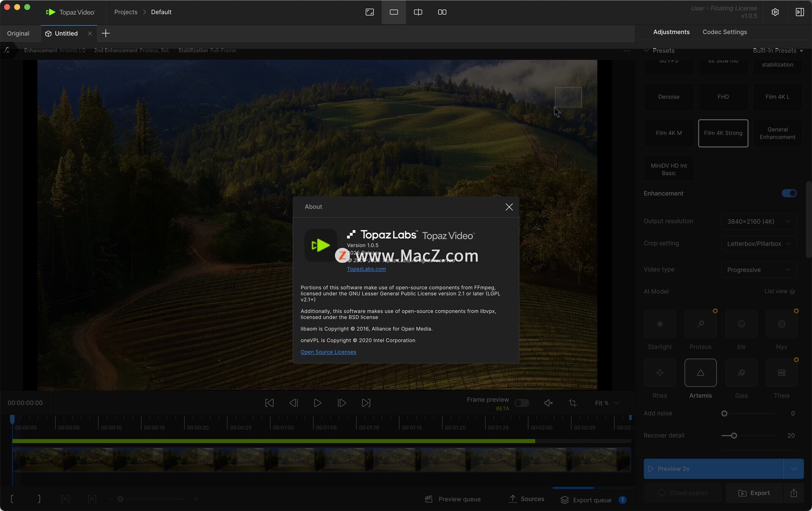Image resolution: width=812 pixels, height=511 pixels.
Task: Open the Original tab
Action: point(18,33)
